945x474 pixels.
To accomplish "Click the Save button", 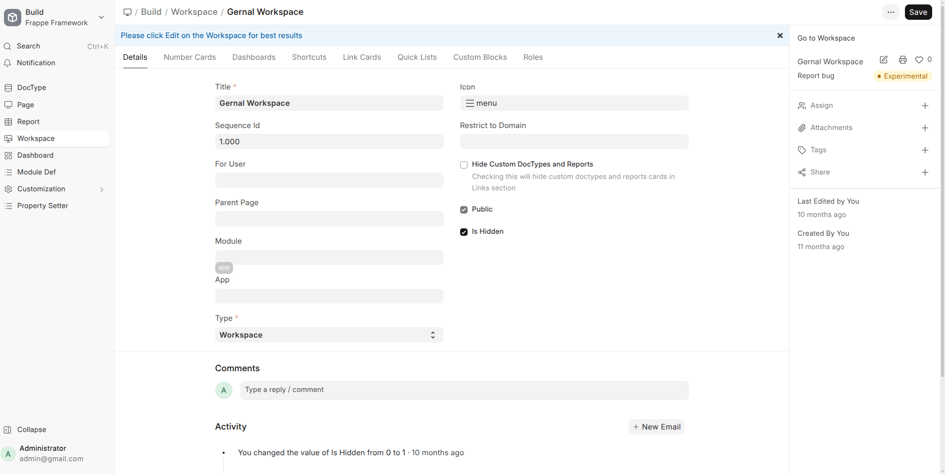I will pyautogui.click(x=918, y=12).
